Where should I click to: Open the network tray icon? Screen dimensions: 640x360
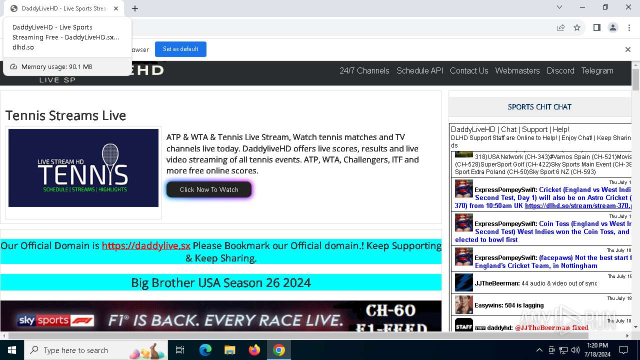[563, 350]
